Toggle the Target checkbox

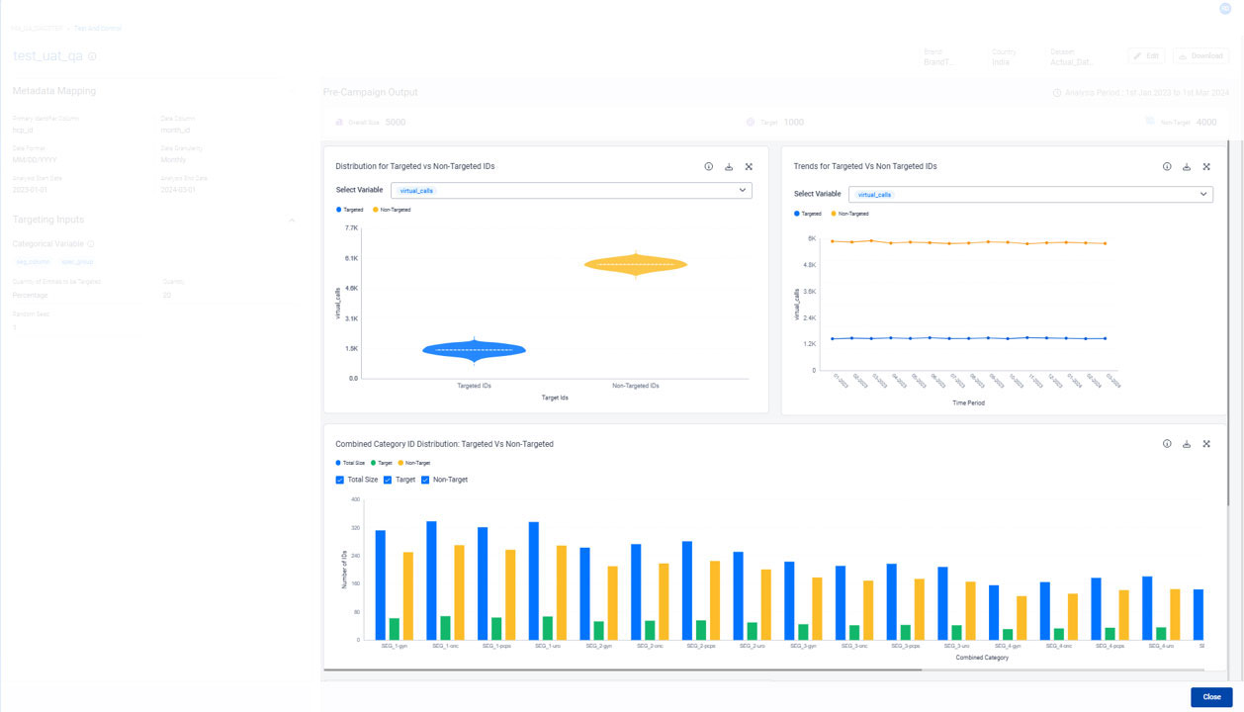tap(388, 480)
